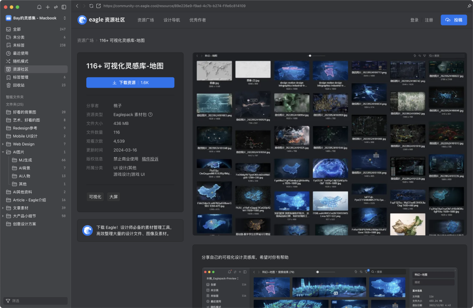Click the Eagle logo in site header
Viewport: 473px width, 308px height.
82,20
